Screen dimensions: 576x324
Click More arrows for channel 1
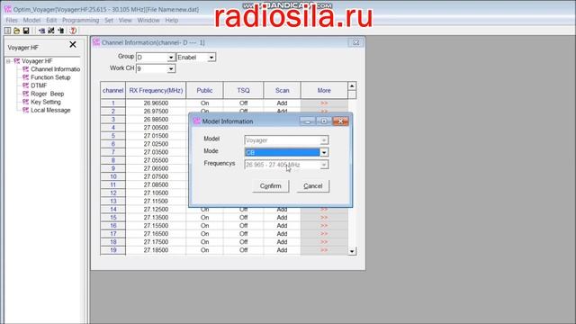[x=324, y=103]
